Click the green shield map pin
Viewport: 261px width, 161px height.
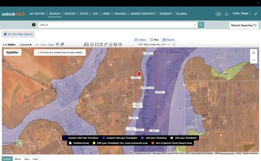(19, 144)
